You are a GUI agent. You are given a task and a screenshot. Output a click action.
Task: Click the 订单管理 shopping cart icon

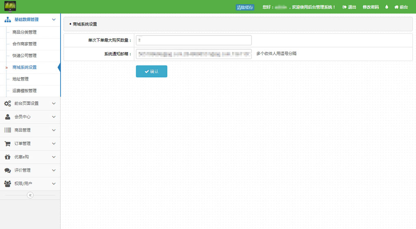(x=8, y=144)
